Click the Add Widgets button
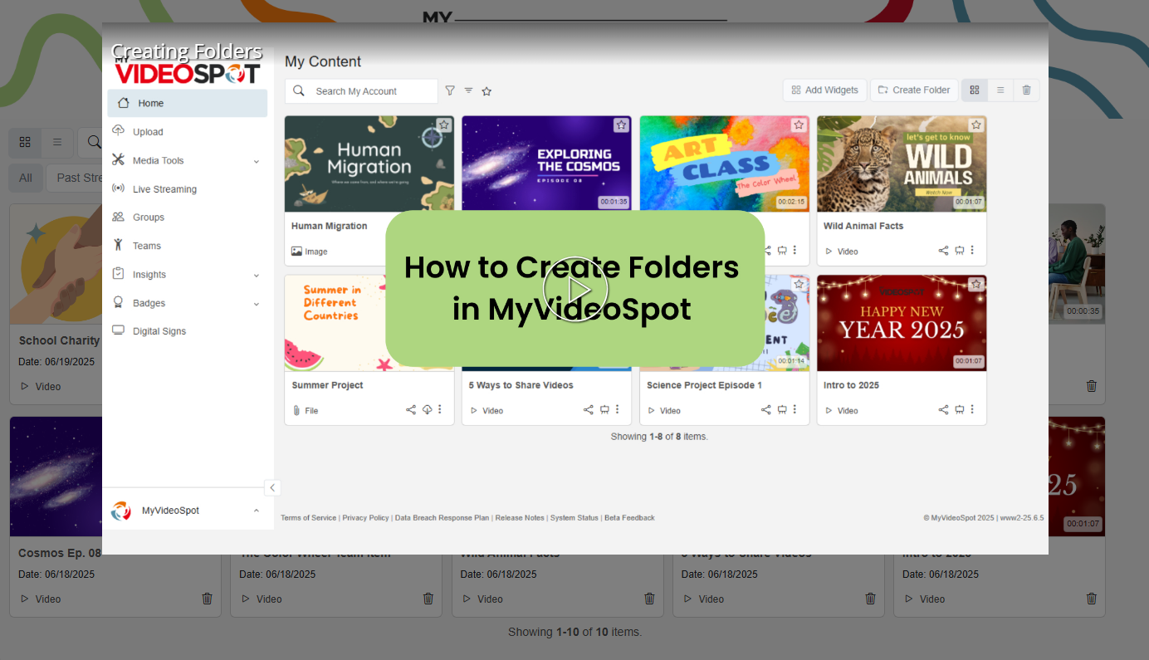Image resolution: width=1149 pixels, height=660 pixels. 825,90
